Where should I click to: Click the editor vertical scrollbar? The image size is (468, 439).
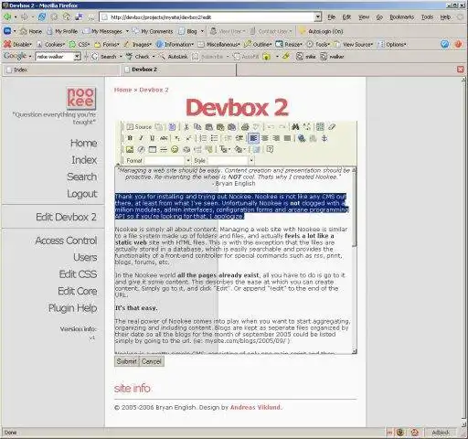354,260
